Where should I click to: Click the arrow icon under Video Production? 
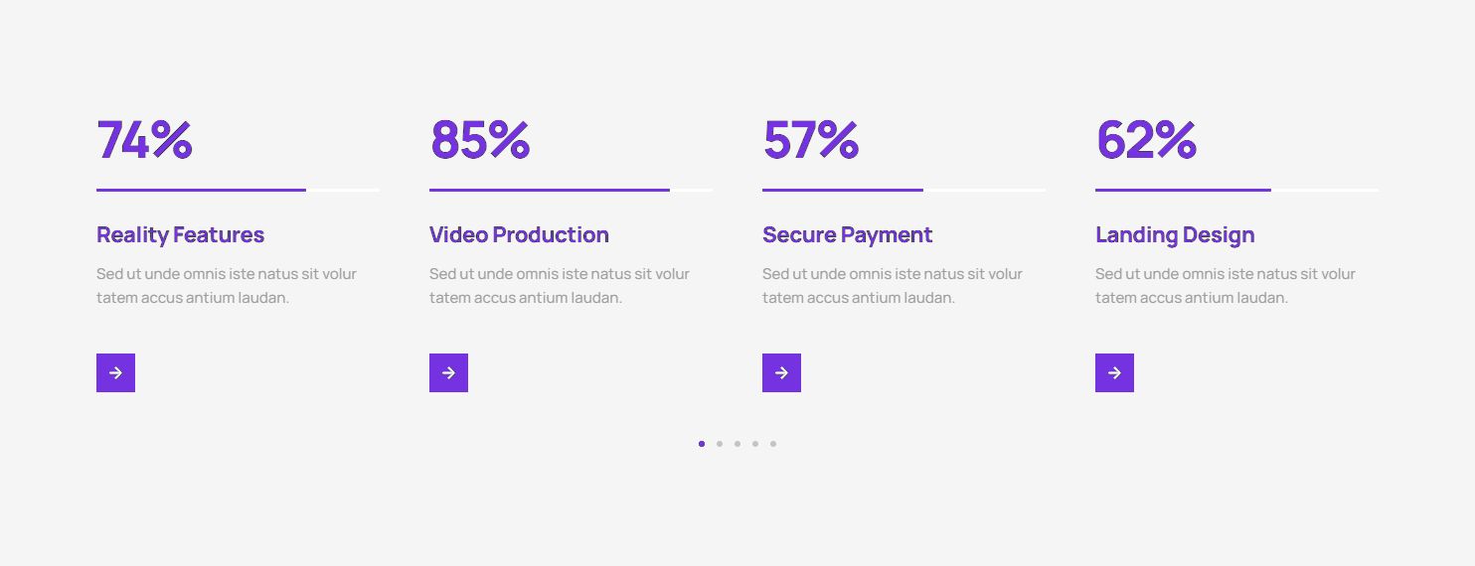pos(448,372)
